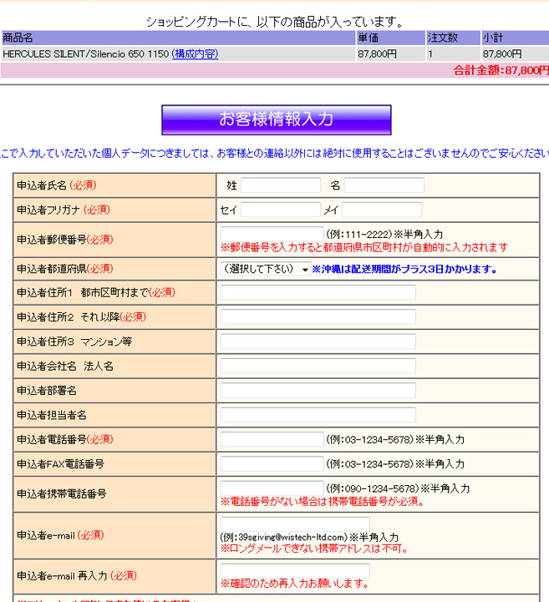
Task: Click the 名 first name input field
Action: (x=384, y=185)
